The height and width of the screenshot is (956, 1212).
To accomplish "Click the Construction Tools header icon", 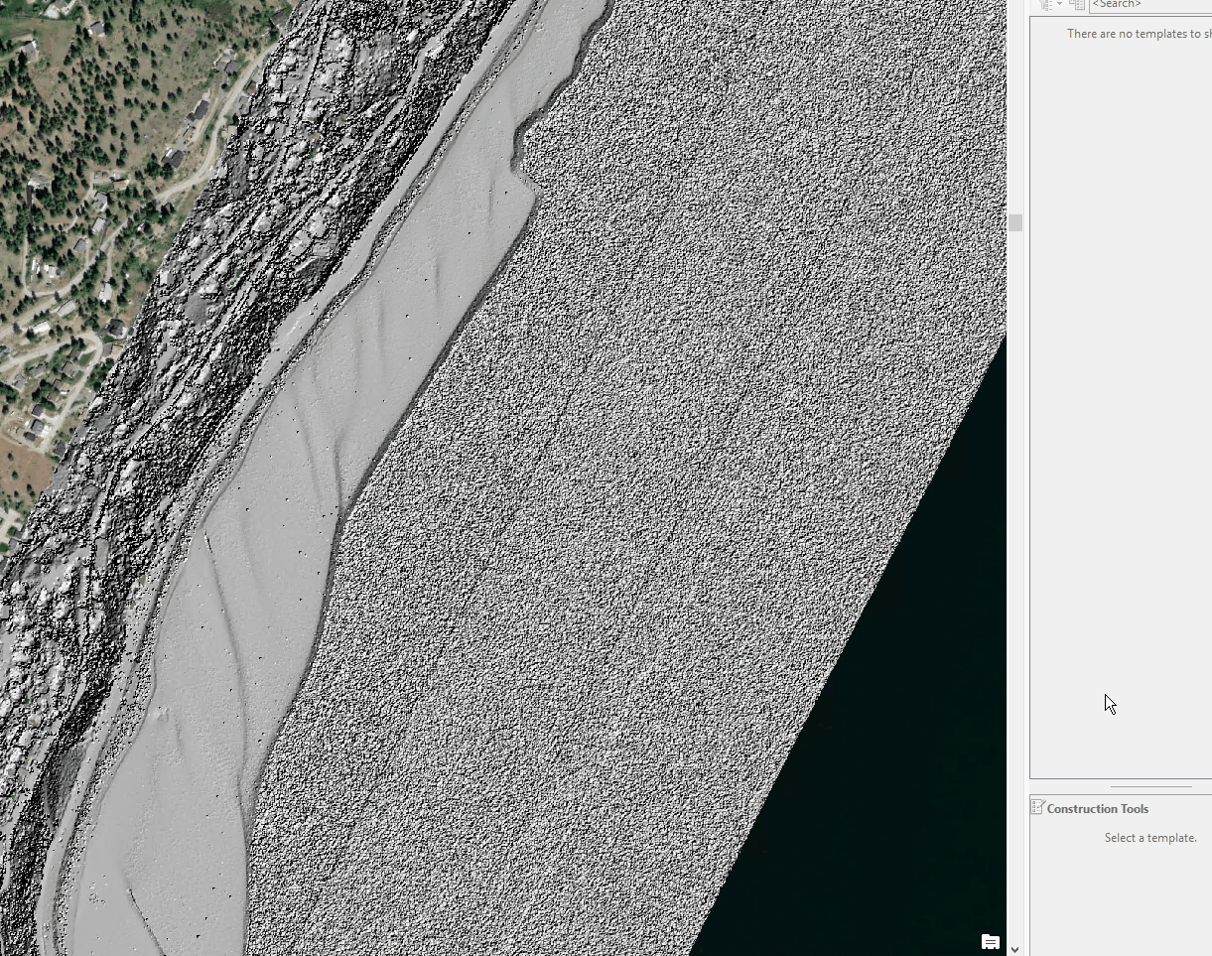I will click(x=1037, y=808).
